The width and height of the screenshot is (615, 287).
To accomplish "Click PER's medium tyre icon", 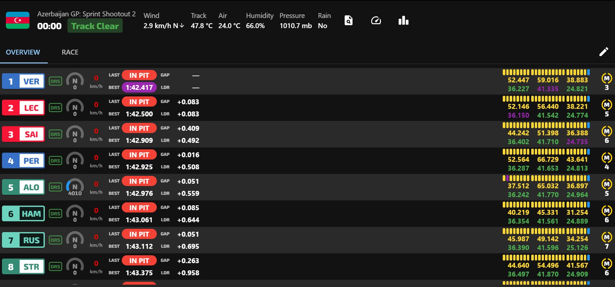I will [607, 158].
